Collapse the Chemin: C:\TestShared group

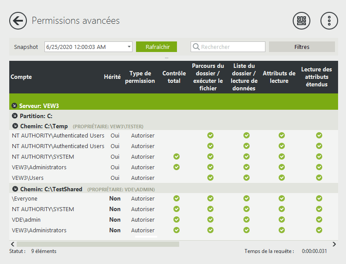(x=14, y=189)
